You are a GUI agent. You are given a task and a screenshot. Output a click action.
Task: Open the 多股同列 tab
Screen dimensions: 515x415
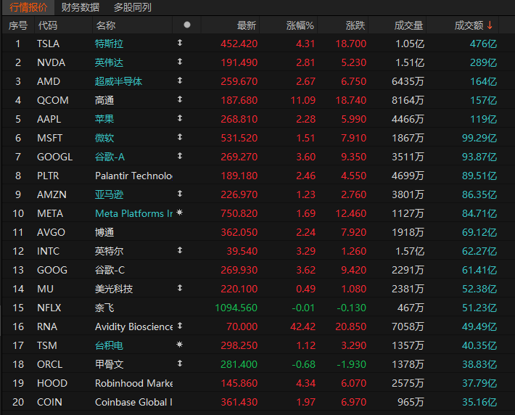point(132,7)
